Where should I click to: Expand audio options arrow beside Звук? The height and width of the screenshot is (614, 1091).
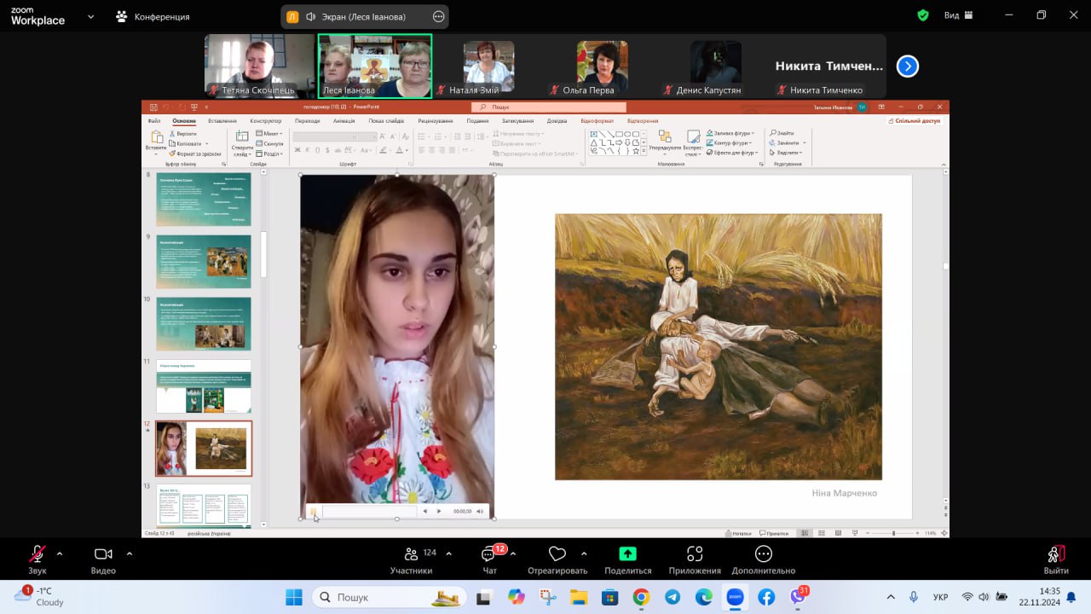[60, 553]
